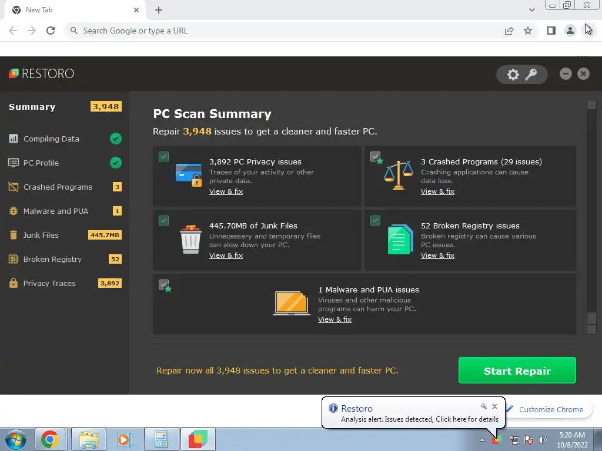Image resolution: width=602 pixels, height=451 pixels.
Task: Click the Start Repair button
Action: coord(517,371)
